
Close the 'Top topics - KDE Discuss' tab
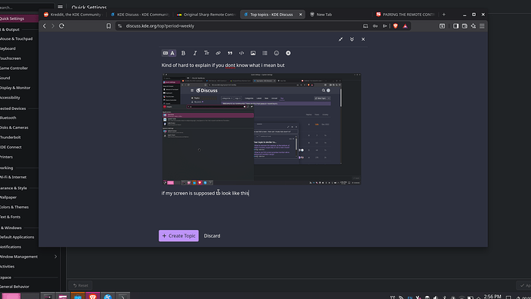point(300,15)
